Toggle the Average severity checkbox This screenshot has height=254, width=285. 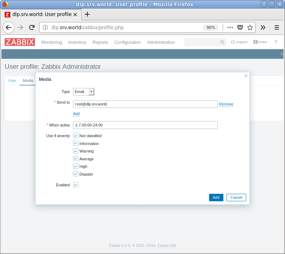[76, 159]
